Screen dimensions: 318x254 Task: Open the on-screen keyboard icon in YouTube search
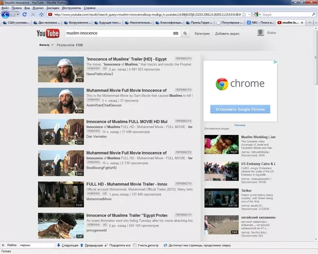(175, 33)
